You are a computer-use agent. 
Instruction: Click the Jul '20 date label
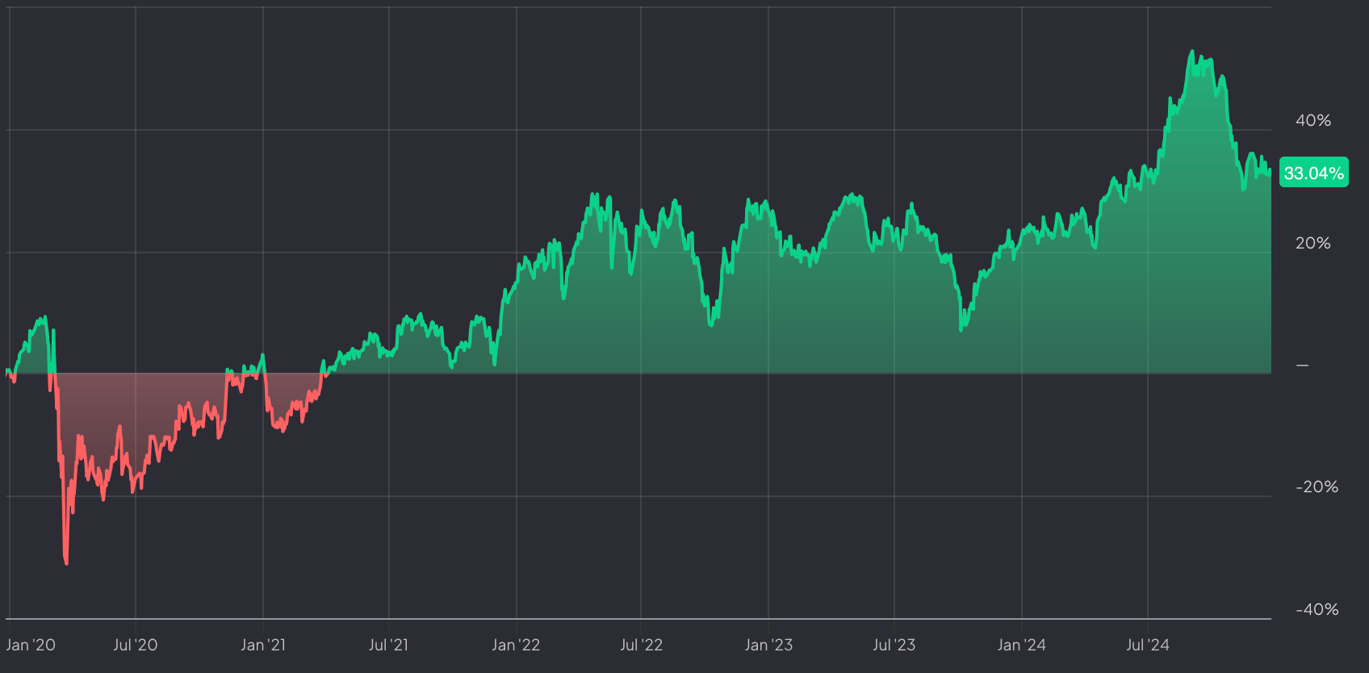136,645
